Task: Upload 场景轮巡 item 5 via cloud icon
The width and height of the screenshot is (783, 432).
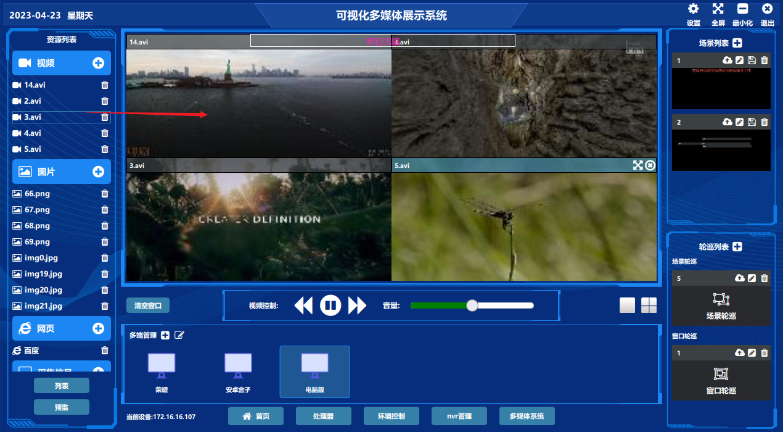Action: pyautogui.click(x=740, y=278)
